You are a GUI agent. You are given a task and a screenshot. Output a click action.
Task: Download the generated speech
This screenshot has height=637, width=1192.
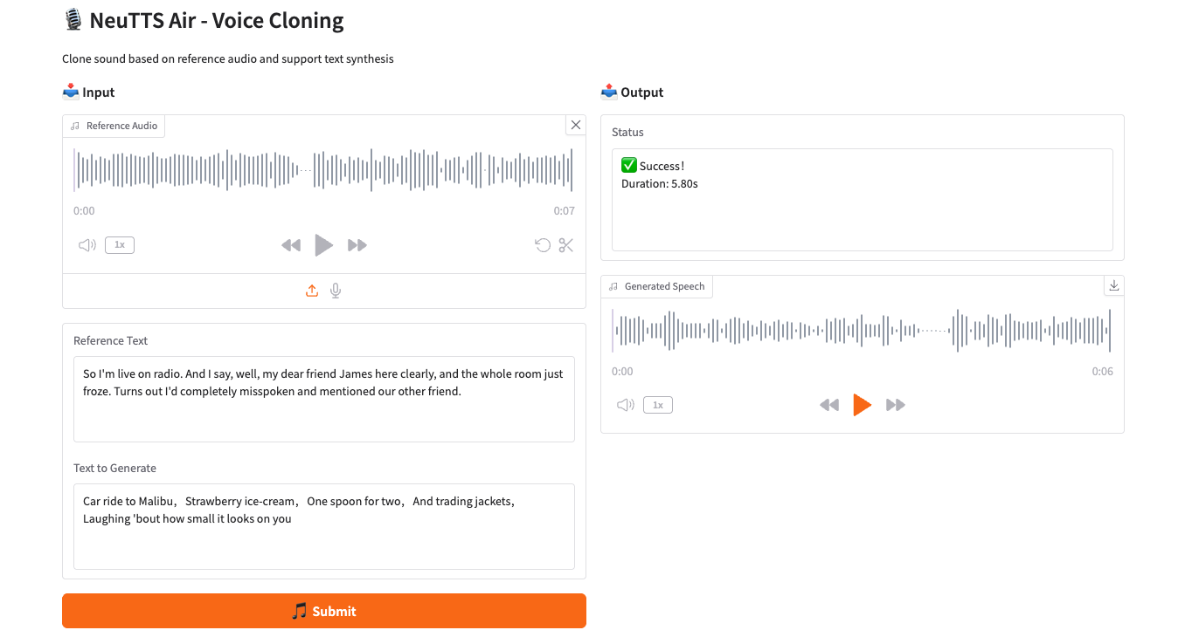[1114, 285]
